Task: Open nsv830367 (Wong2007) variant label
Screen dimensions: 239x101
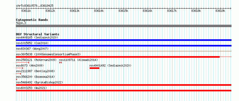Action: tap(32, 49)
